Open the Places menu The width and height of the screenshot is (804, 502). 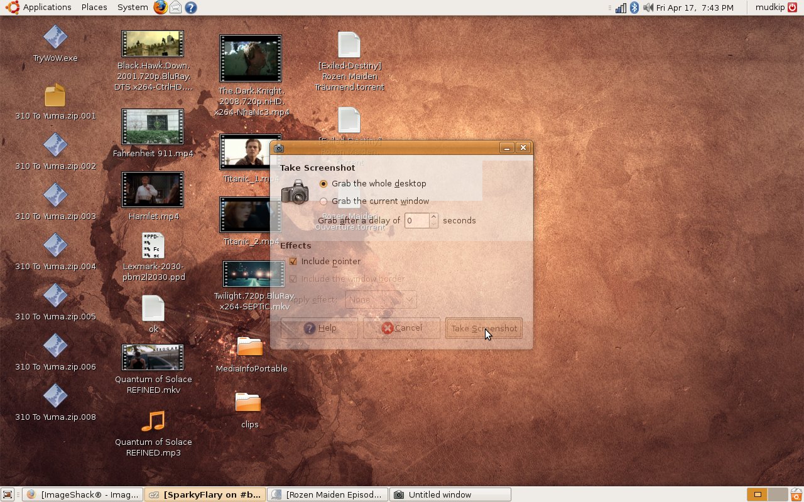tap(94, 8)
